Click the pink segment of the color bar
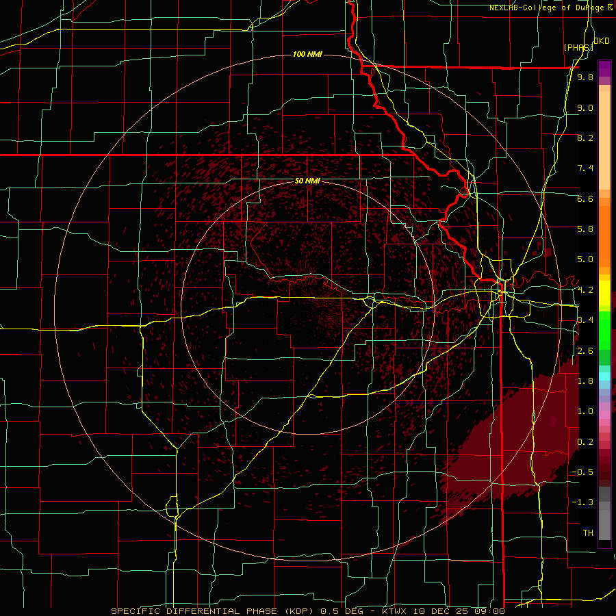This screenshot has width=616, height=616. click(x=604, y=415)
